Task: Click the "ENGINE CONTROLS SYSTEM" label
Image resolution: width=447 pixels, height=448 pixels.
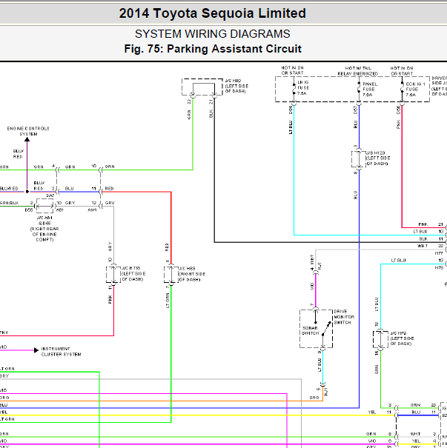Action: pos(28,131)
